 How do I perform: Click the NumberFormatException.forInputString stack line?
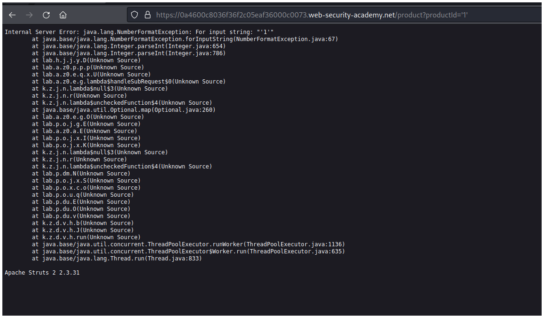tap(185, 39)
